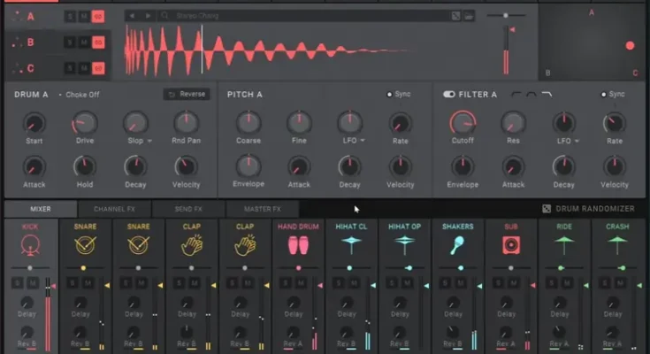This screenshot has width=650, height=354.
Task: Open the Slop dropdown in Drum A
Action: point(149,141)
